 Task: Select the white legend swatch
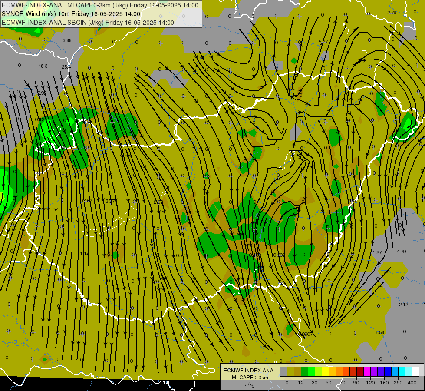[416, 371]
